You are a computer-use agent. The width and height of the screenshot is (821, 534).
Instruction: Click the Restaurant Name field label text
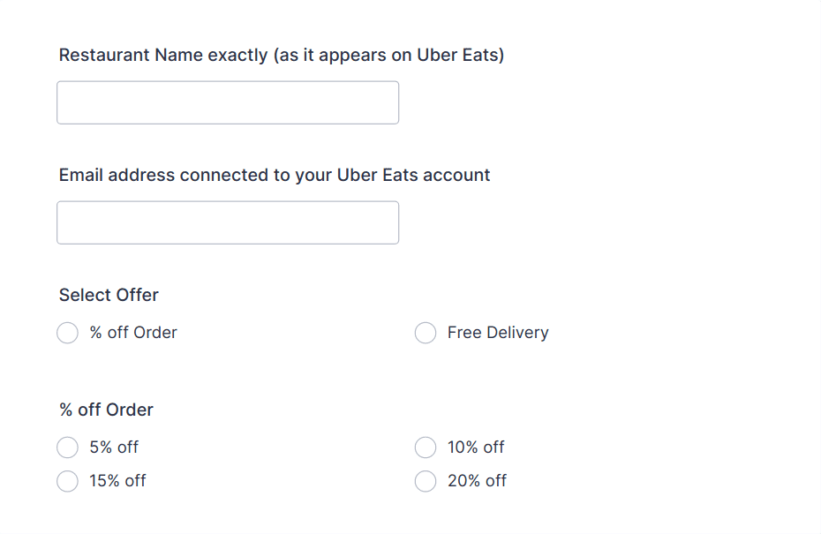pos(281,55)
